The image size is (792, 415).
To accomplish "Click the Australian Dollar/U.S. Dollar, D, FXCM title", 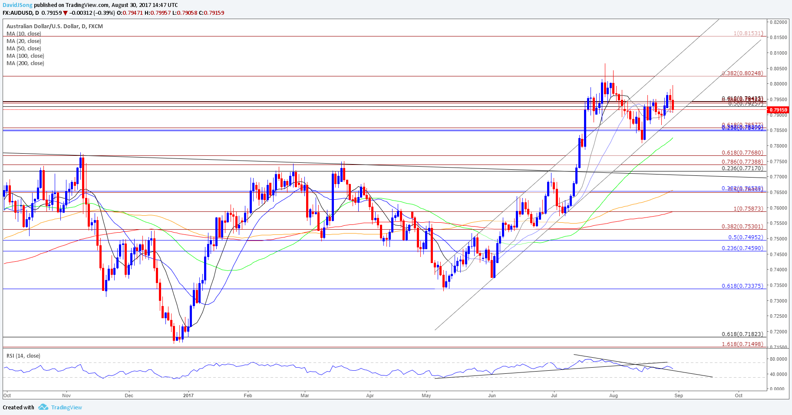I will [x=55, y=26].
